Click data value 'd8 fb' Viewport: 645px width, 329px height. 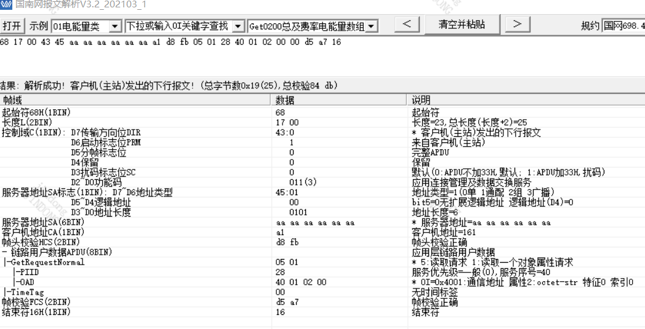tap(287, 242)
